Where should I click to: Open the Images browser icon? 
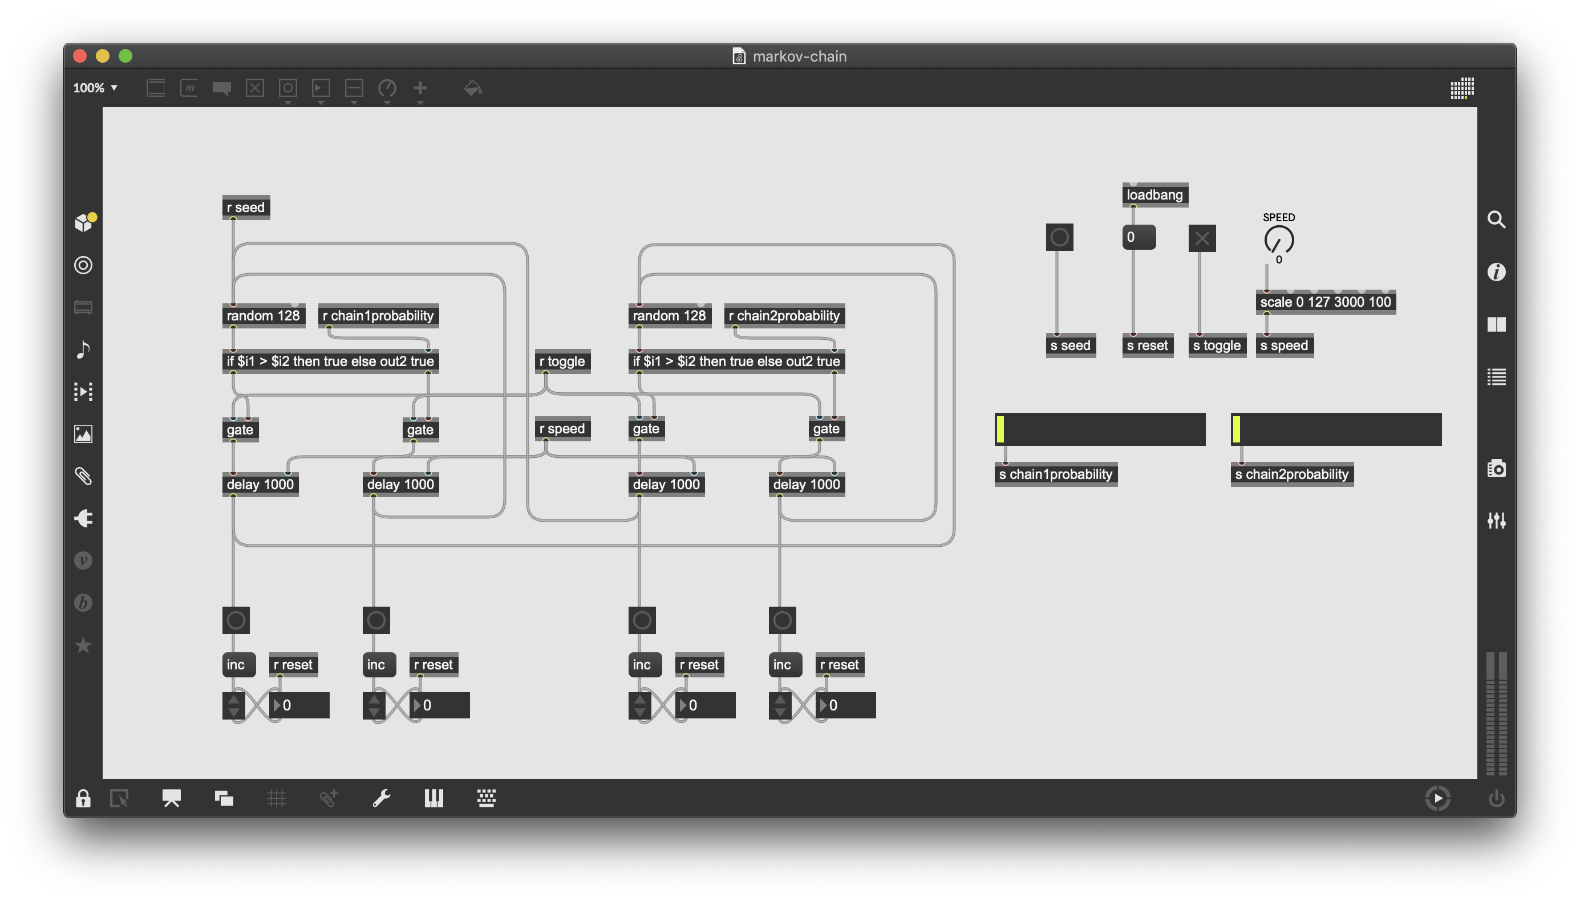[84, 434]
